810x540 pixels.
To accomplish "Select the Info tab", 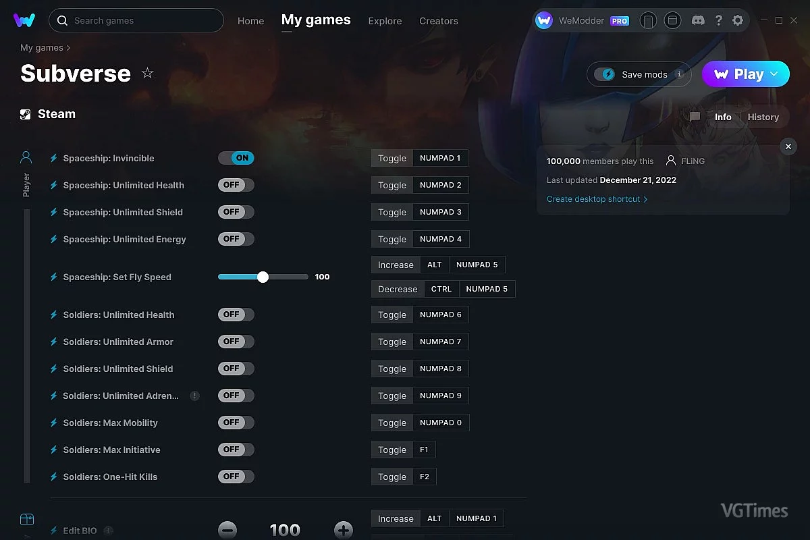I will pyautogui.click(x=723, y=117).
